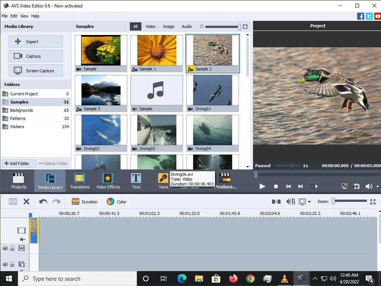This screenshot has width=381, height=286.
Task: Stop the preview playback
Action: pyautogui.click(x=276, y=186)
